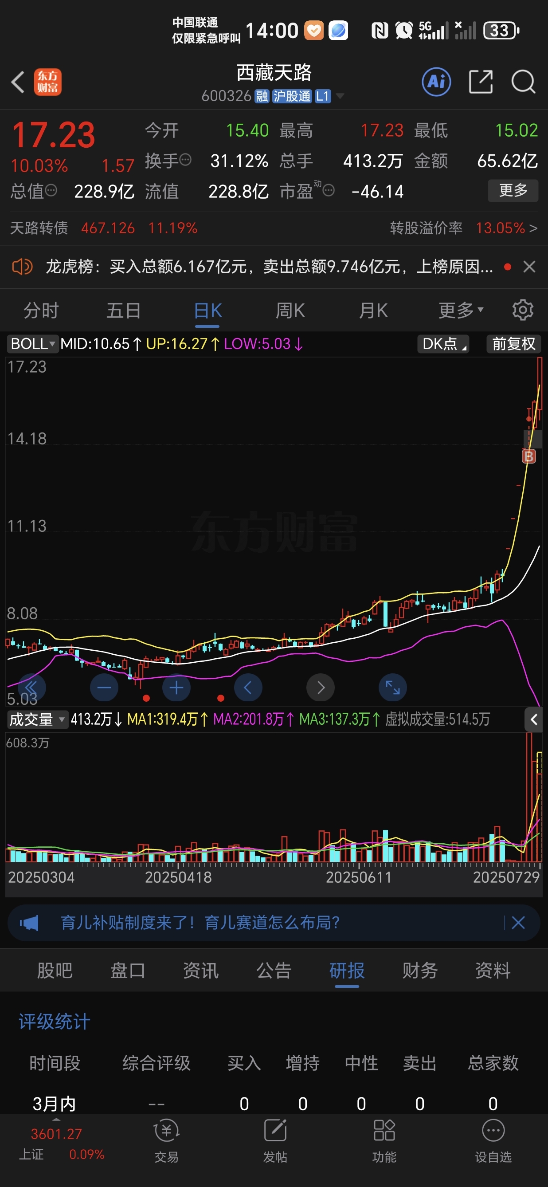
Task: Expand 更多 quote details button
Action: pyautogui.click(x=513, y=190)
